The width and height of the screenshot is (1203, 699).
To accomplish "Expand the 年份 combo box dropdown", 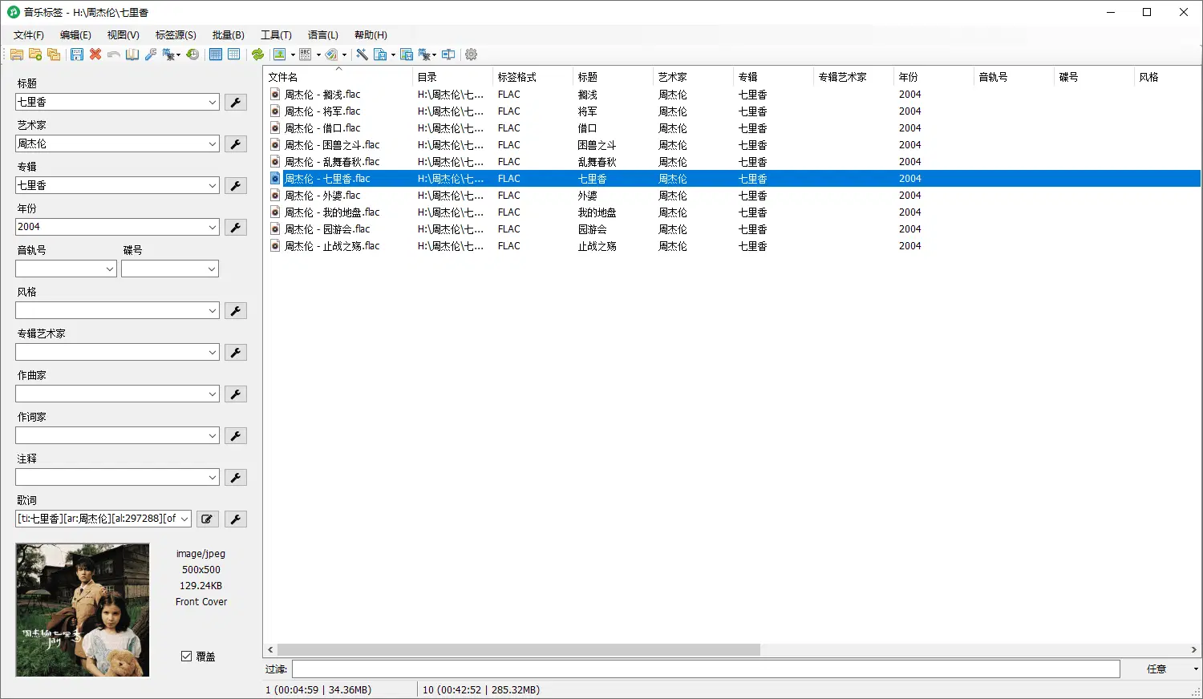I will pyautogui.click(x=213, y=228).
